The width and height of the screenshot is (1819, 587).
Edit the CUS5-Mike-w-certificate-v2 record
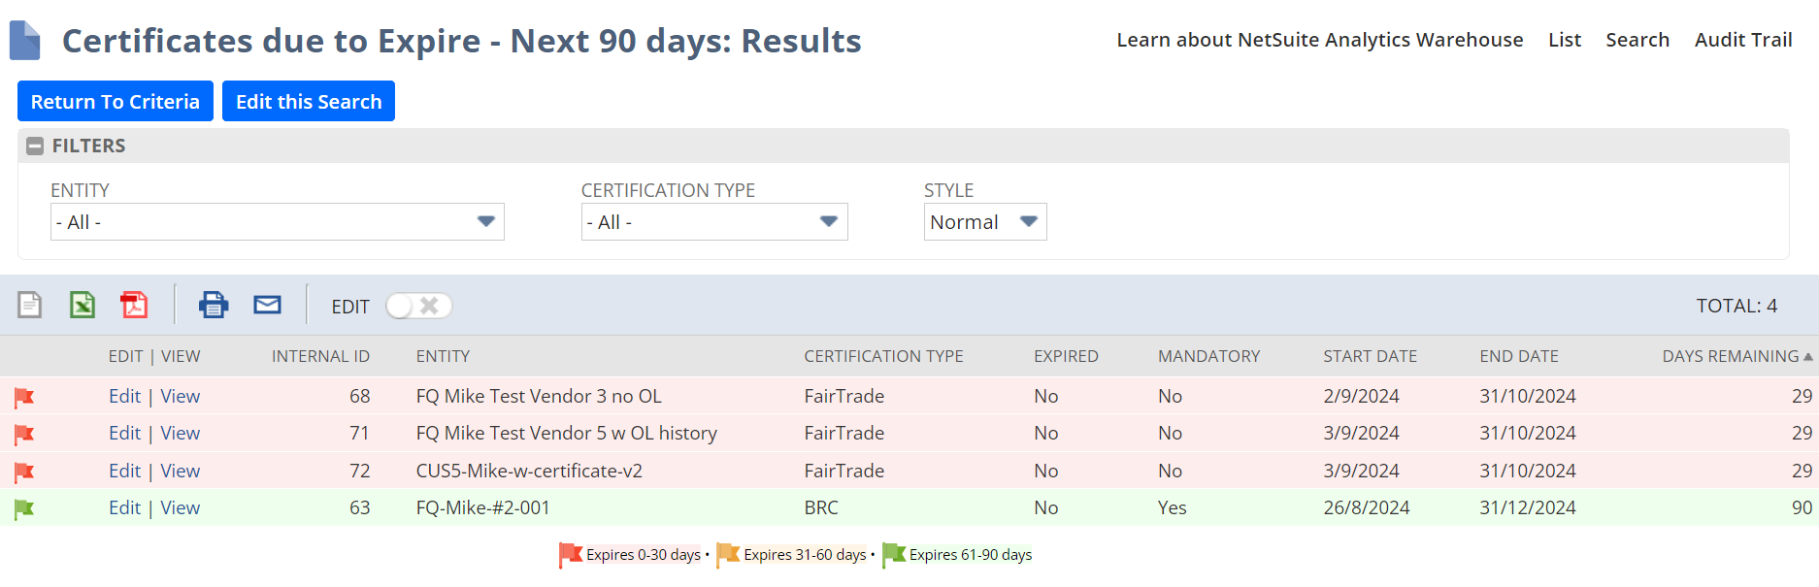(x=124, y=471)
